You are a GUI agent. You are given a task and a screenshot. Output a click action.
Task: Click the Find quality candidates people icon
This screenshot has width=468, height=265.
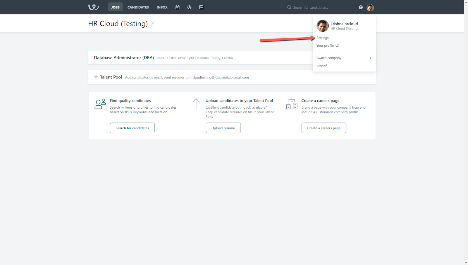[100, 104]
